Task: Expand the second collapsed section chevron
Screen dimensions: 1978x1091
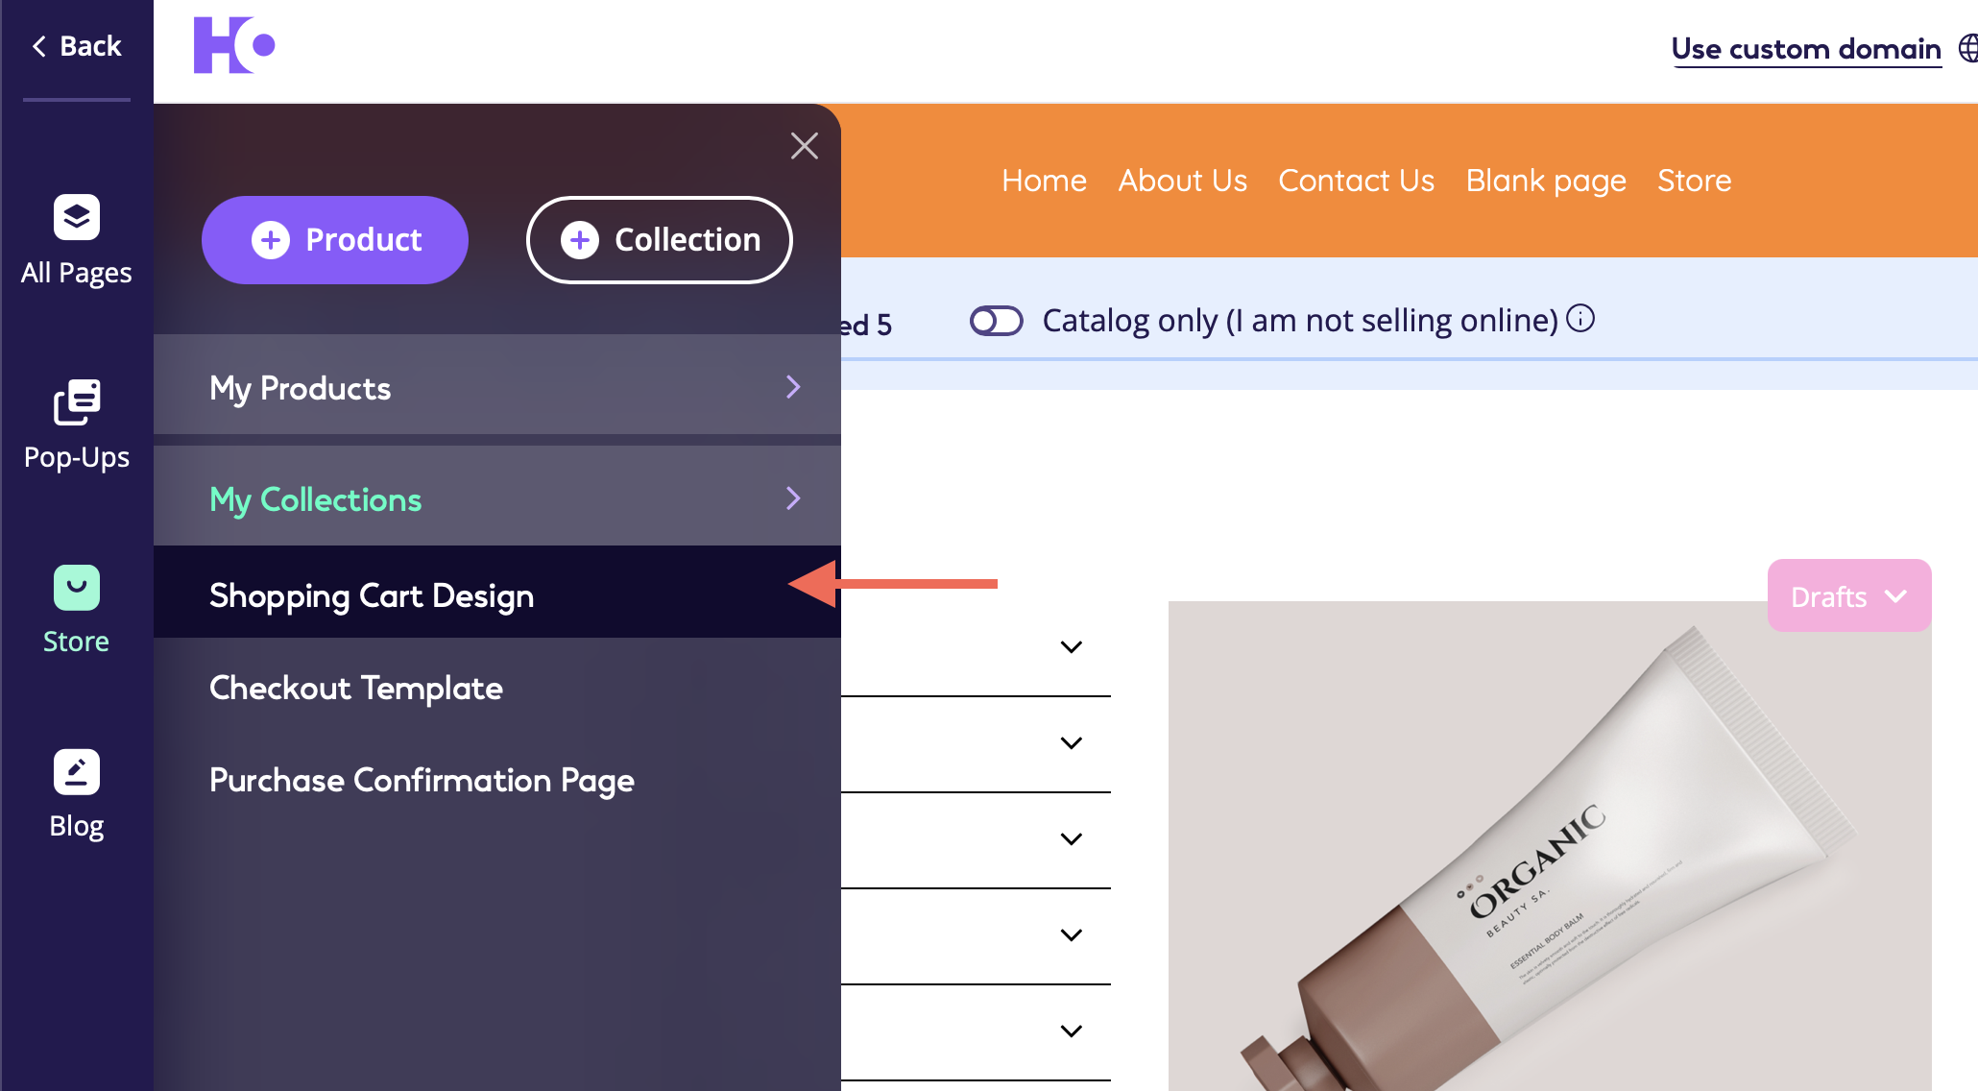Action: tap(1072, 742)
